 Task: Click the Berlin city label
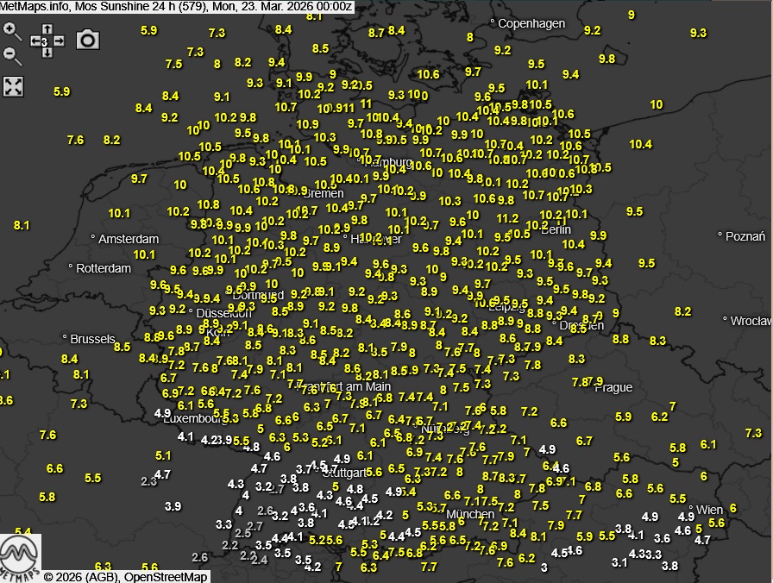(556, 229)
